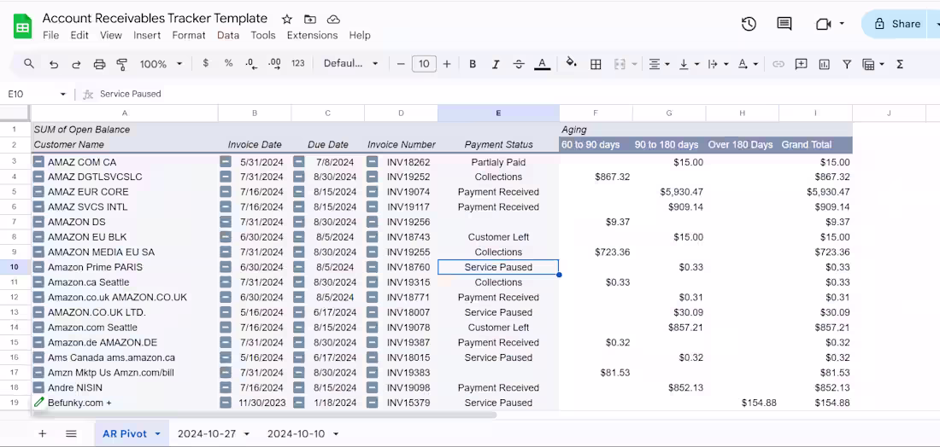Create a filter
The height and width of the screenshot is (447, 940).
pyautogui.click(x=847, y=64)
